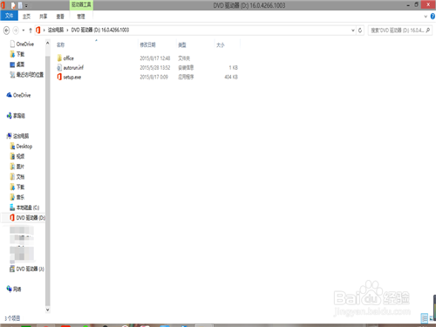
Task: Open the Quick Access Toolbar customize dropdown
Action: tap(26, 5)
